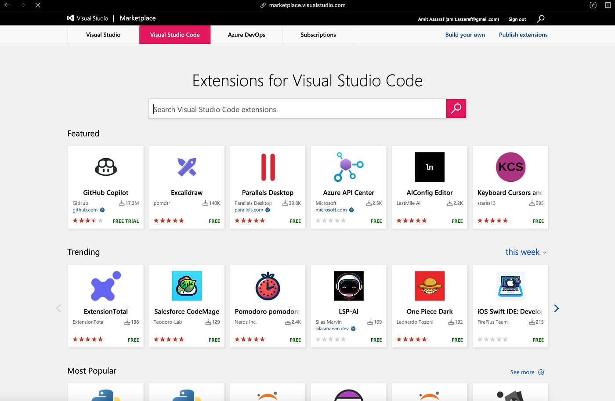Toggle the browser sidebar icon
Image resolution: width=615 pixels, height=401 pixels.
tap(608, 5)
